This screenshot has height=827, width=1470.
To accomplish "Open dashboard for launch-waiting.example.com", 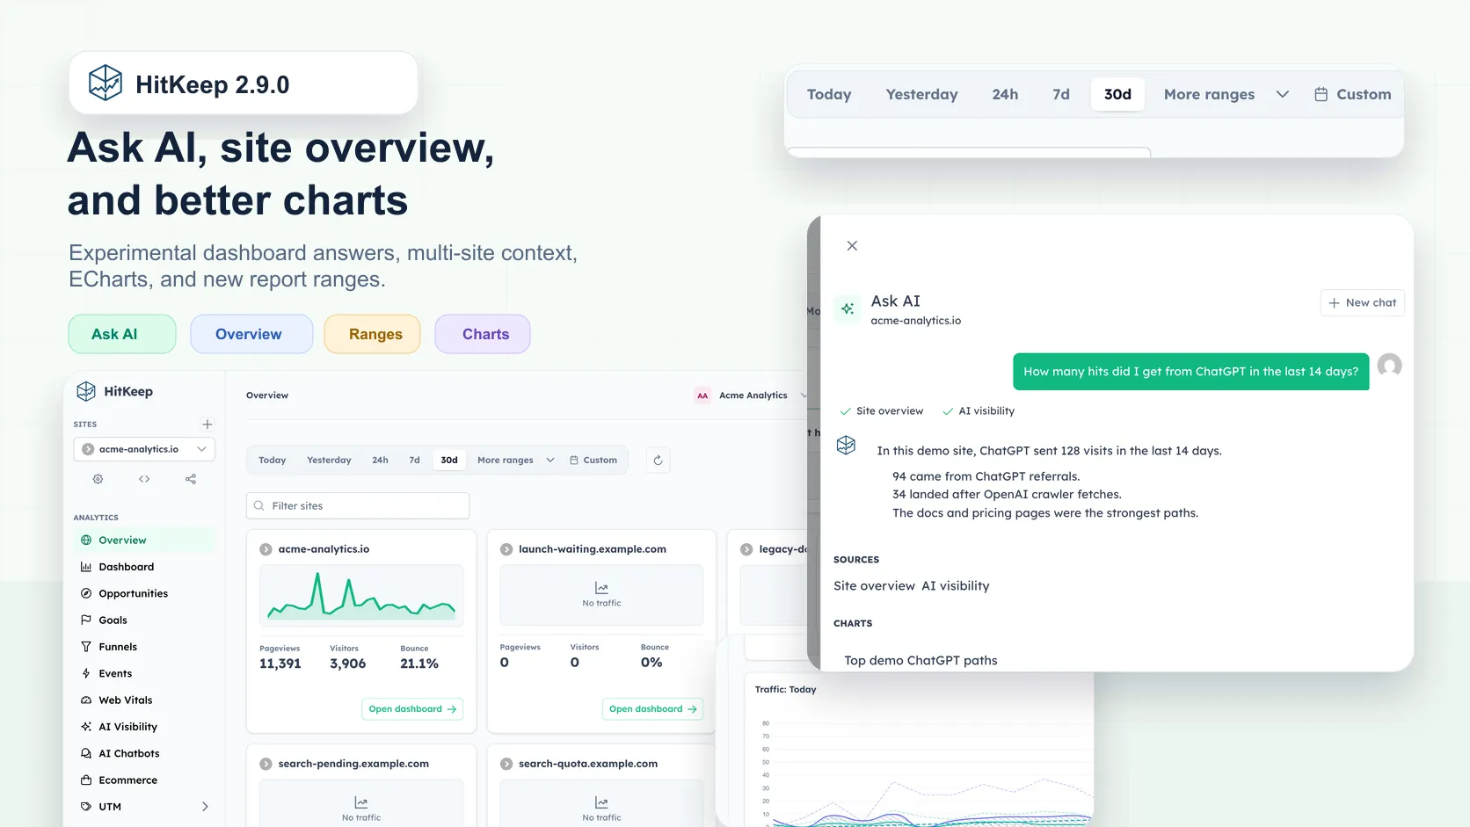I will tap(652, 709).
